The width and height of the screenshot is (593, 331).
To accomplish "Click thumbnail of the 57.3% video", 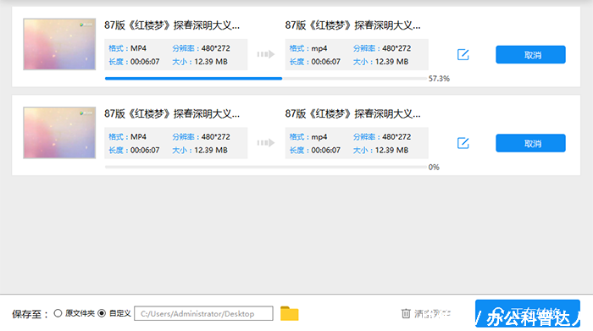I will coord(59,44).
